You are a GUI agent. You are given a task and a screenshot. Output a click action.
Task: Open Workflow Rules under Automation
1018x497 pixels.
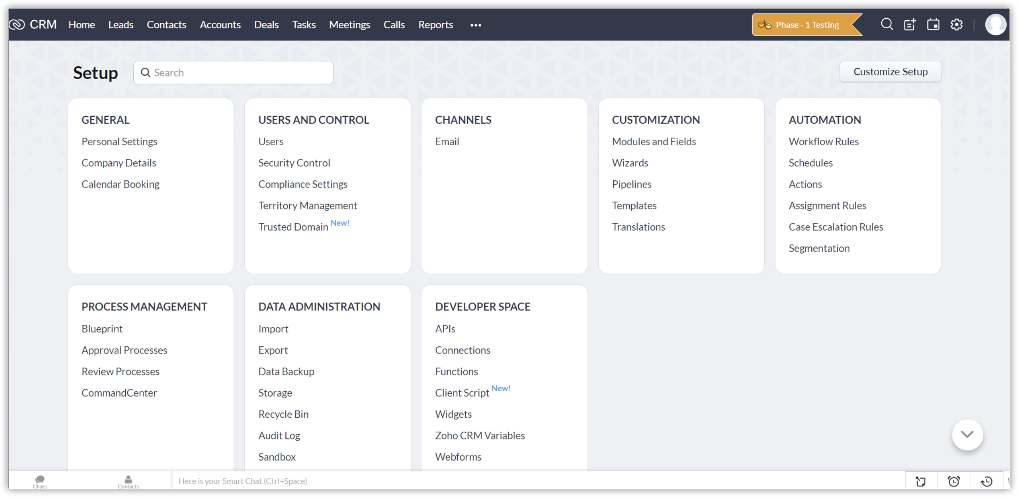[823, 141]
